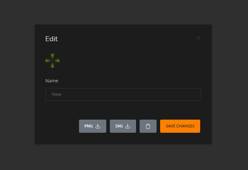Close the Edit dialog with the X
Screen dimensions: 248x170
click(198, 38)
